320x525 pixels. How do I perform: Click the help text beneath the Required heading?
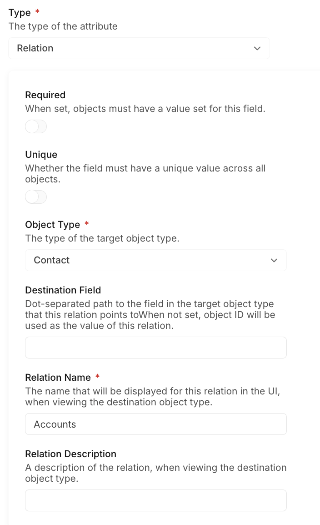(x=145, y=109)
